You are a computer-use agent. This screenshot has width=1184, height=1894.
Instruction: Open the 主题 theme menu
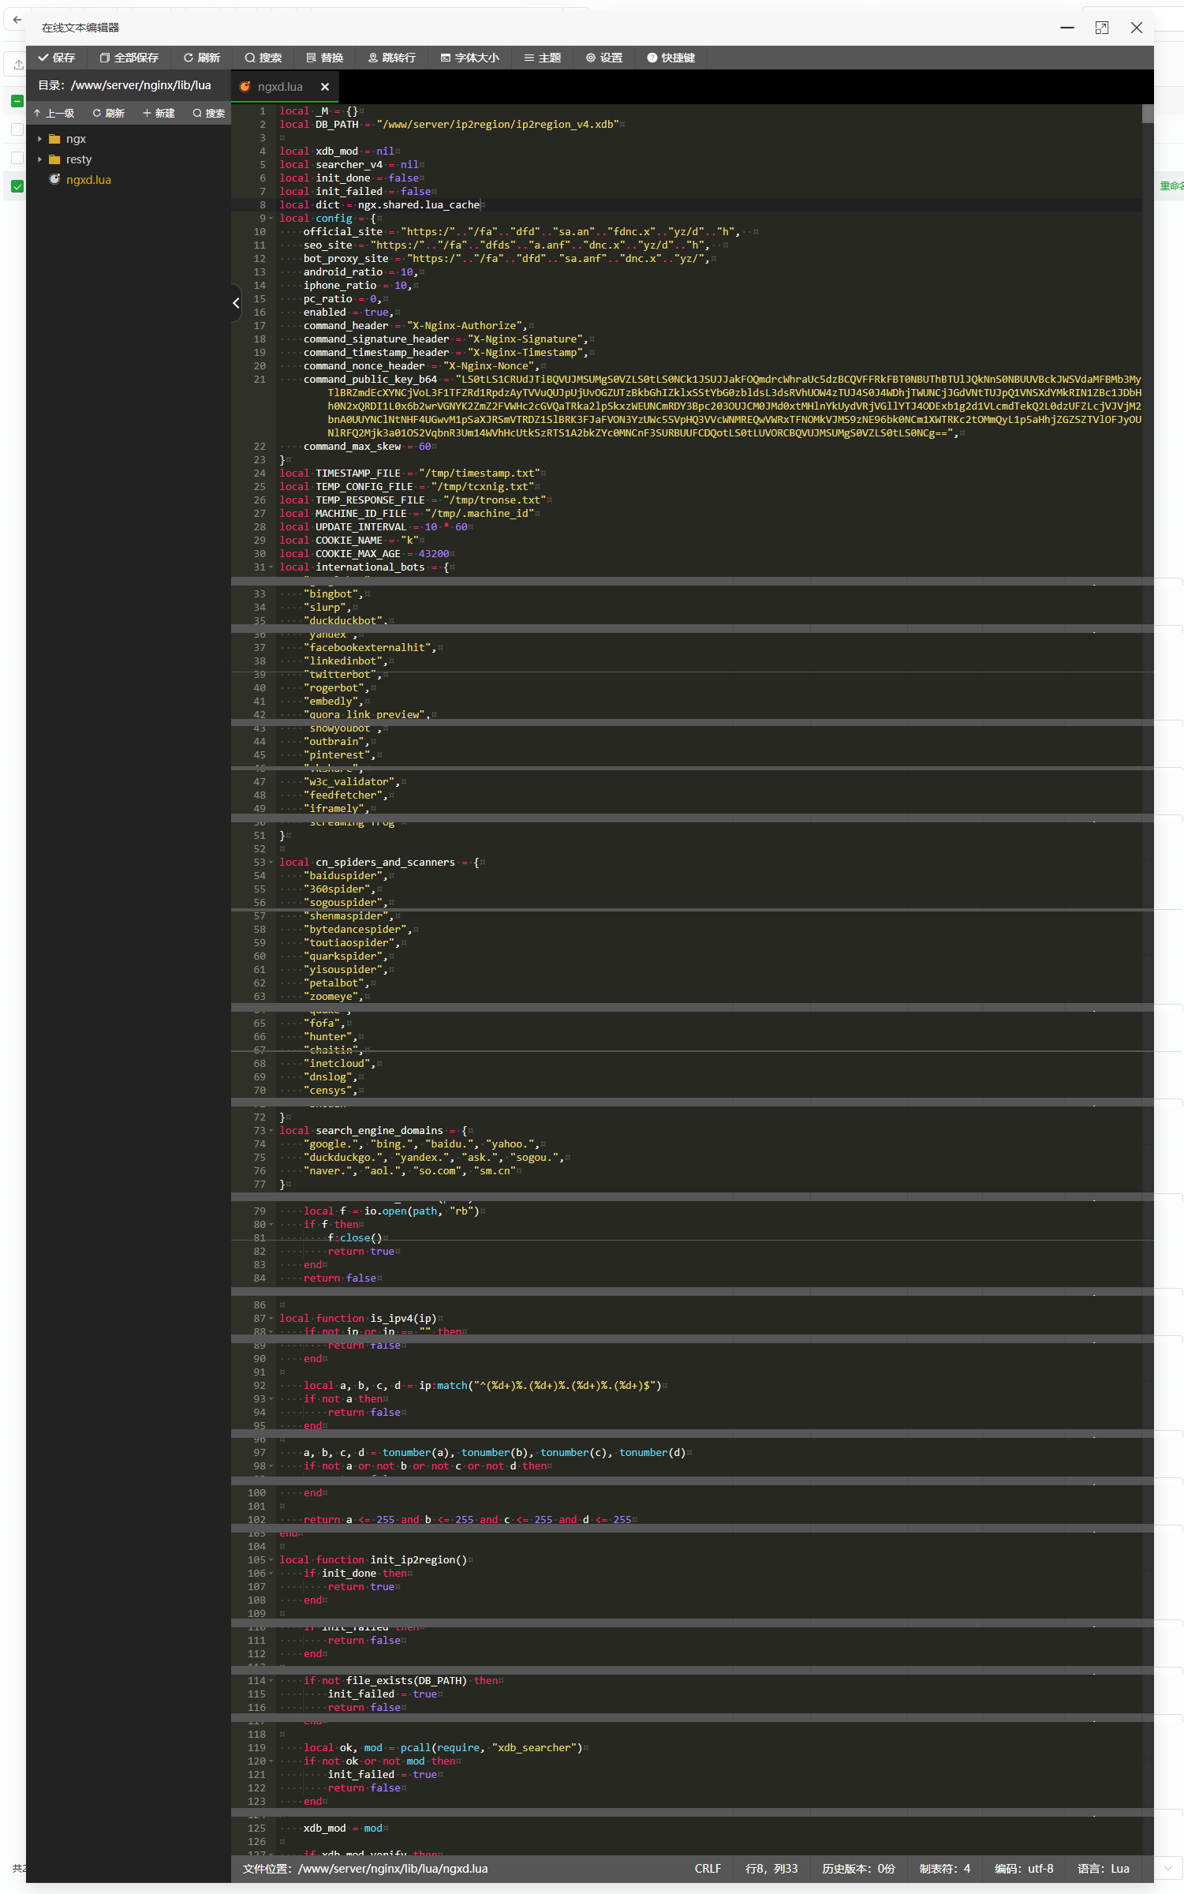pos(543,58)
